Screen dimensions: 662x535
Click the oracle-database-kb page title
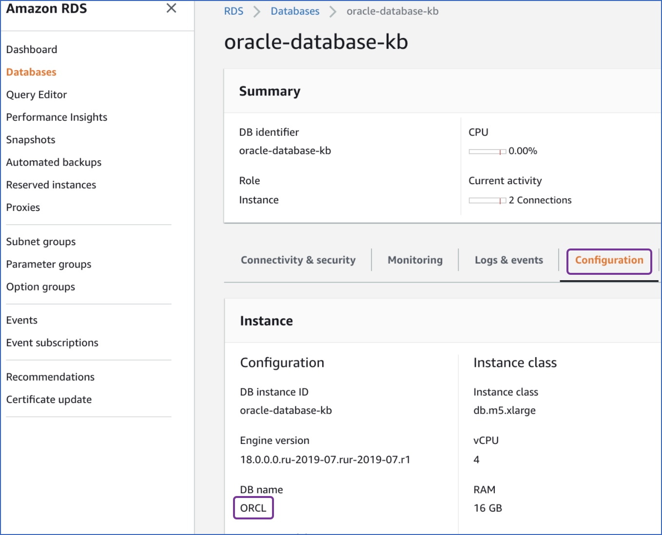coord(316,42)
